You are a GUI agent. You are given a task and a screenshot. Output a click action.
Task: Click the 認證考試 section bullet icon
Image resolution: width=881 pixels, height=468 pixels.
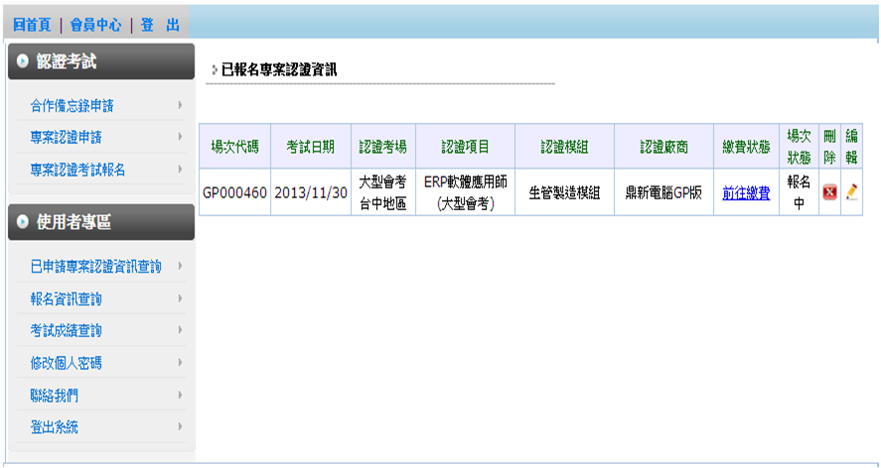pos(23,61)
